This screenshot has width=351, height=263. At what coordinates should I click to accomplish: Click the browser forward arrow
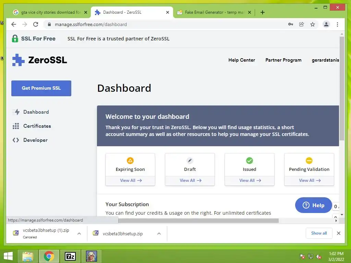25,24
